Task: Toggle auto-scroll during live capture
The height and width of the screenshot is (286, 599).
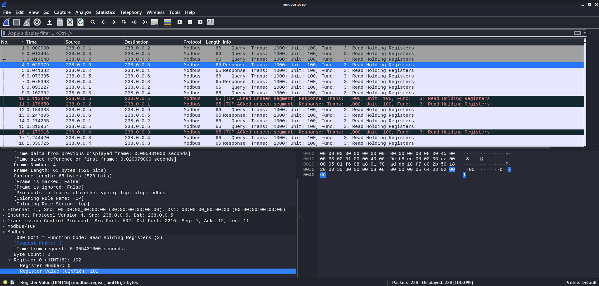Action: (155, 22)
